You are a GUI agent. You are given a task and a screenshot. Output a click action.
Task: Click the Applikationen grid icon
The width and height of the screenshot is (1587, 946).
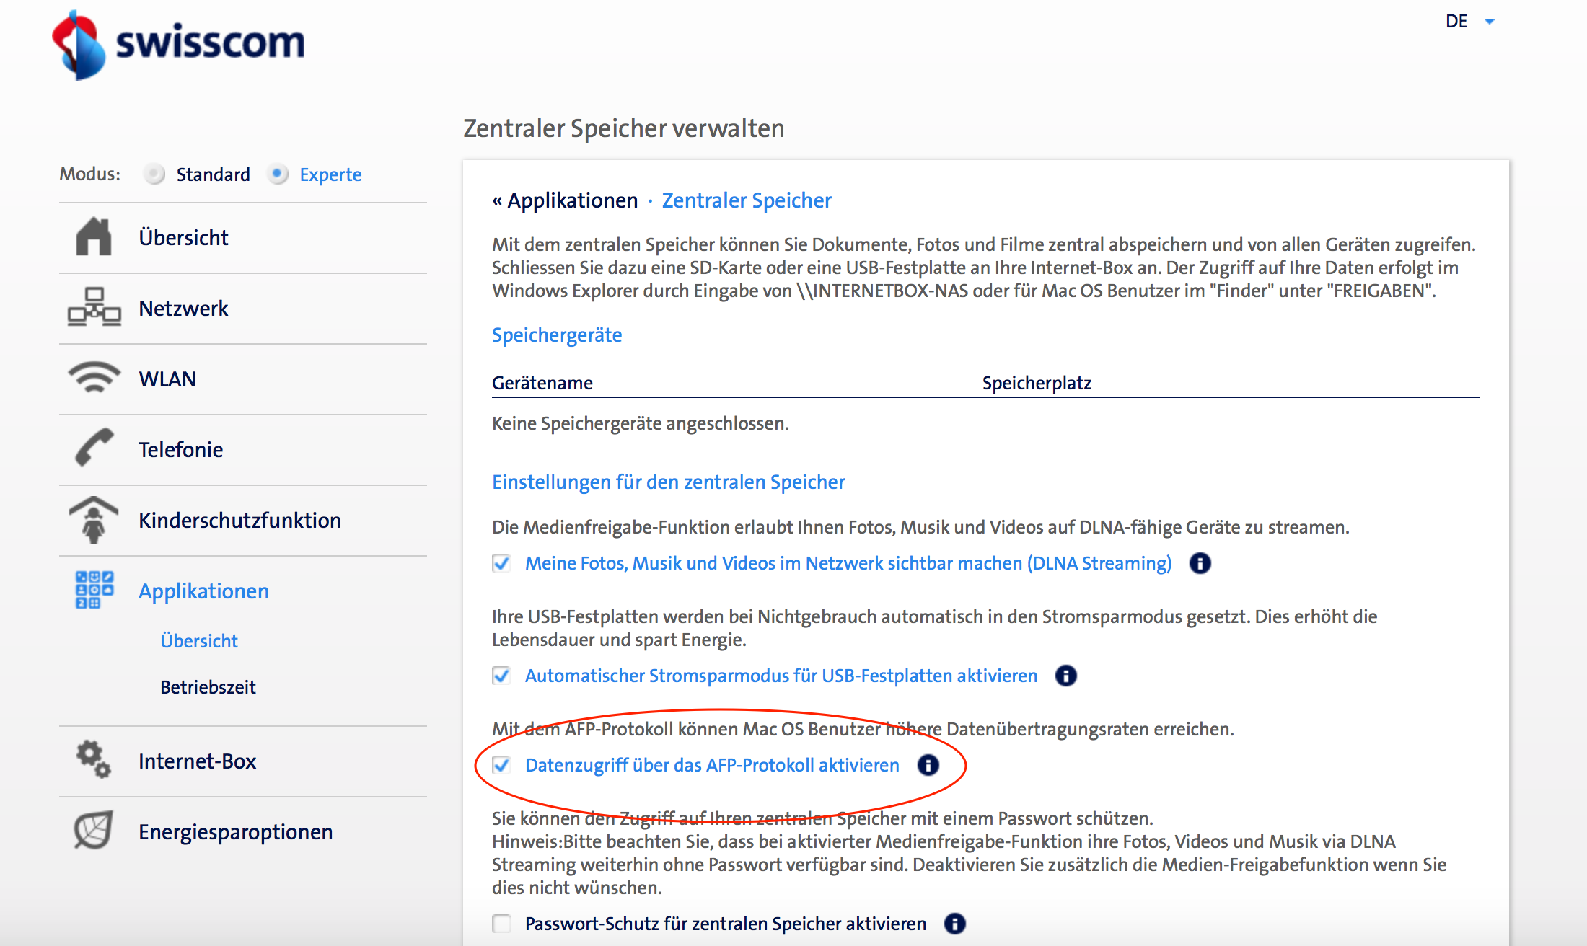click(94, 590)
